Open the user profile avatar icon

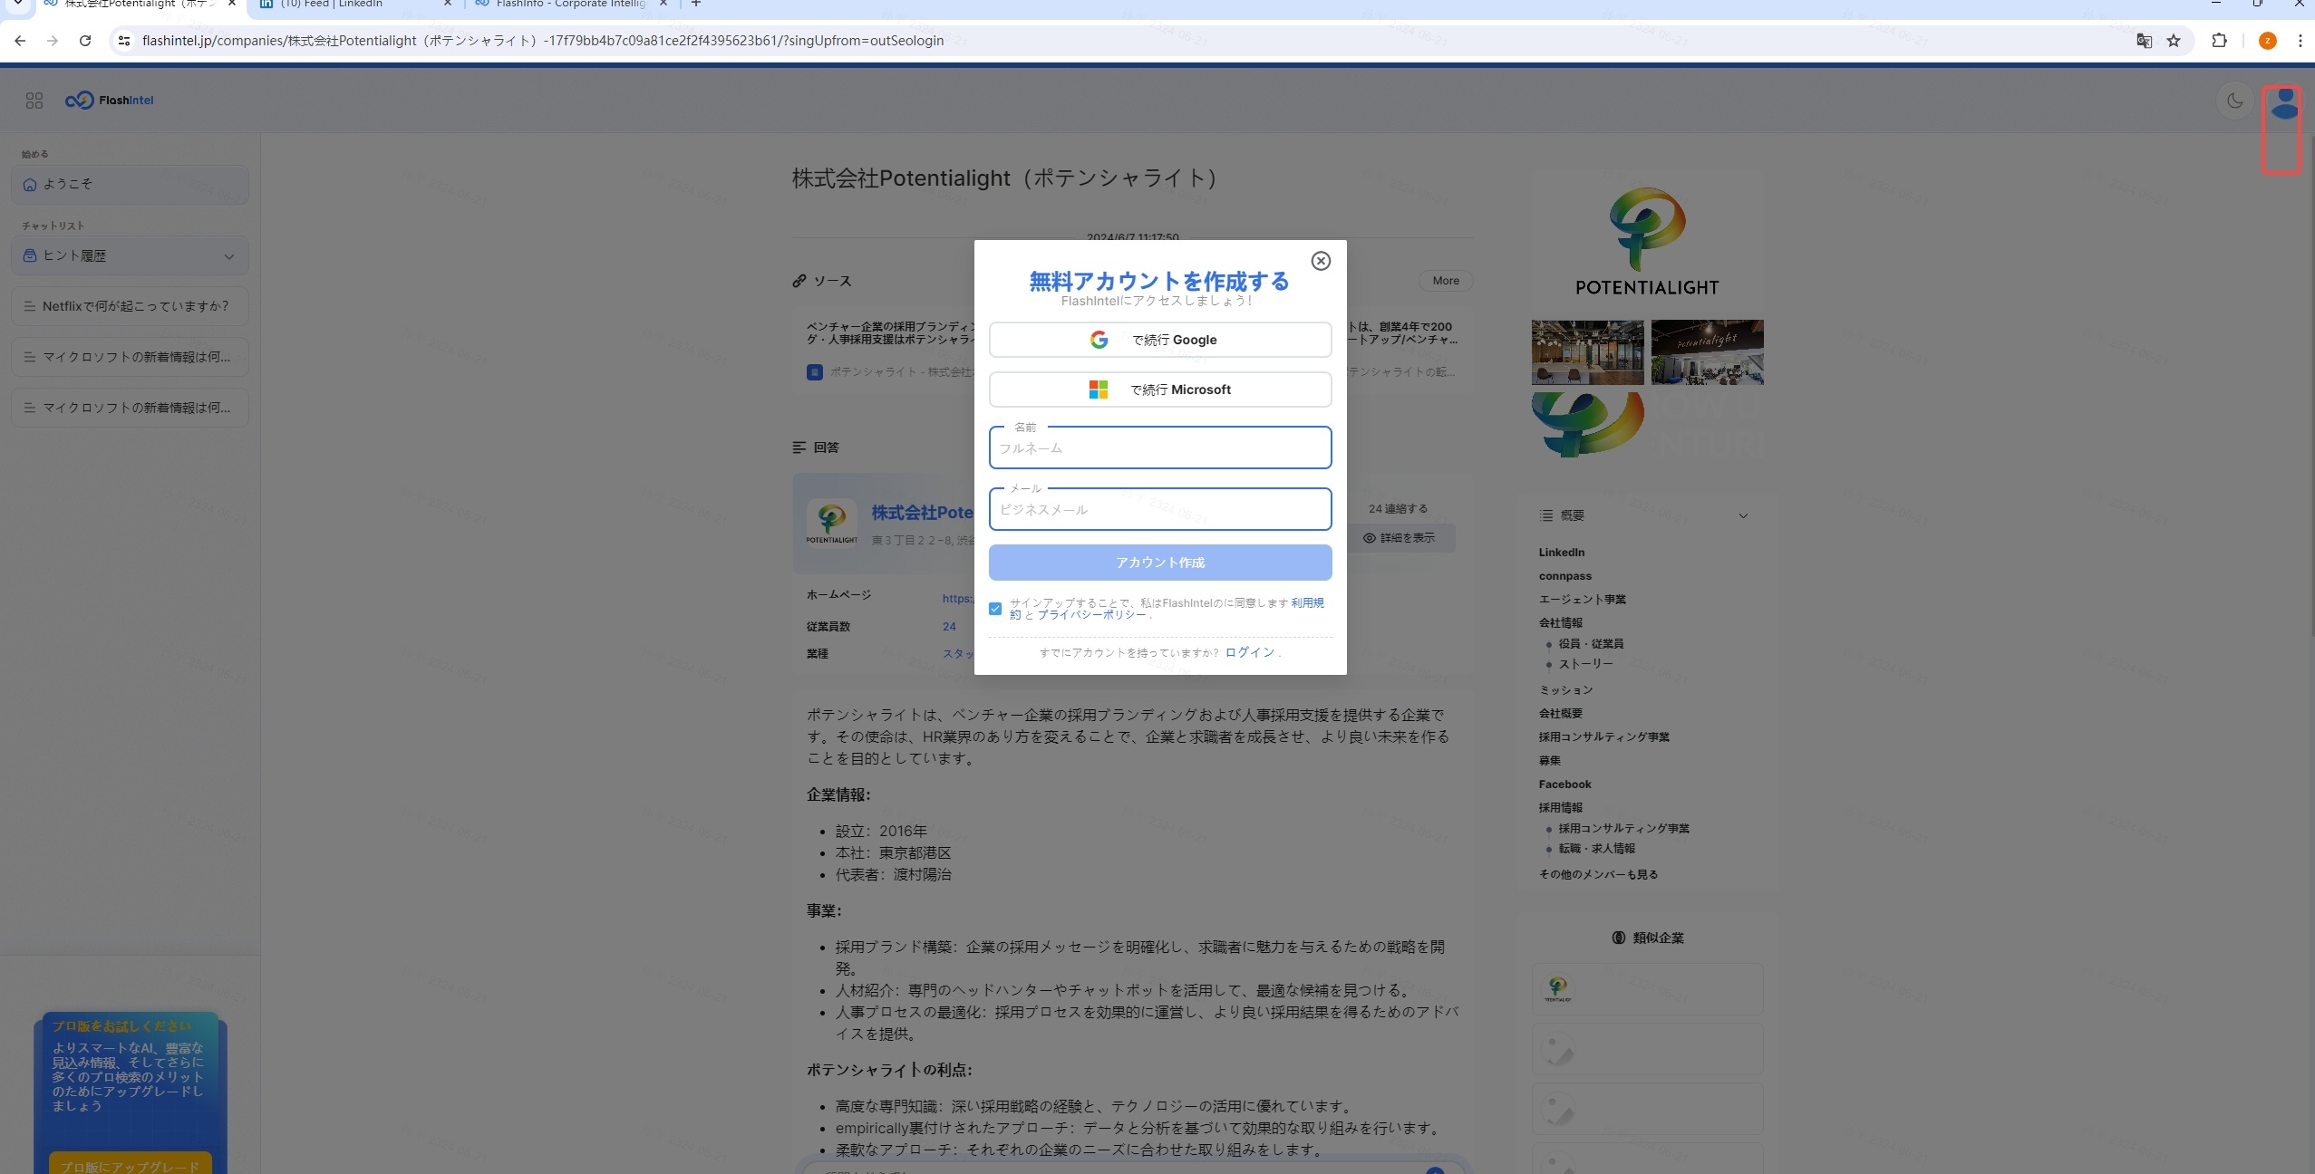(2284, 104)
